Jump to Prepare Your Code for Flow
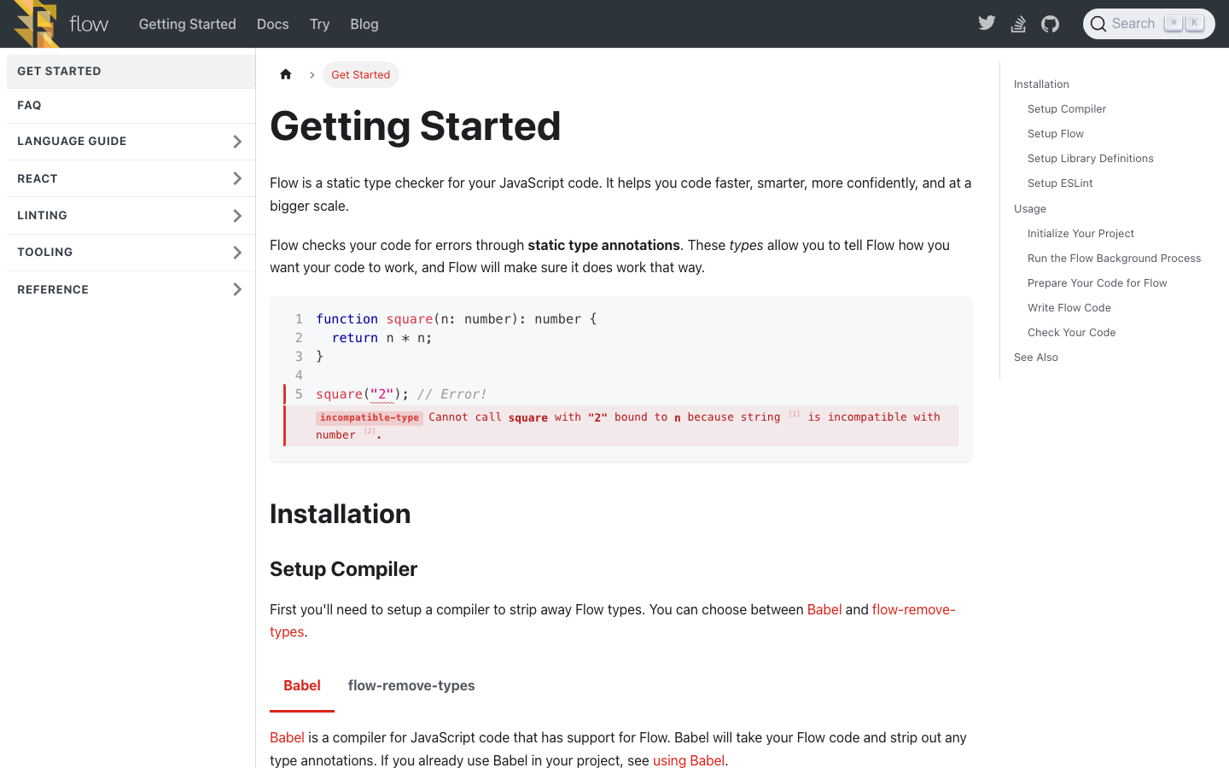 click(x=1097, y=282)
